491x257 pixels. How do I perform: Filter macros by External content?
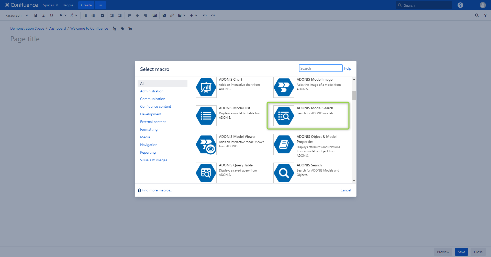point(153,122)
